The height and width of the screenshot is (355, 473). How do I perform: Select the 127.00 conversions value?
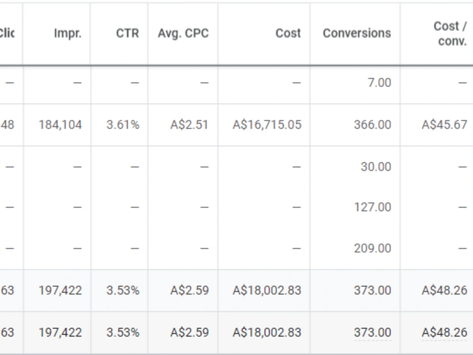click(373, 207)
